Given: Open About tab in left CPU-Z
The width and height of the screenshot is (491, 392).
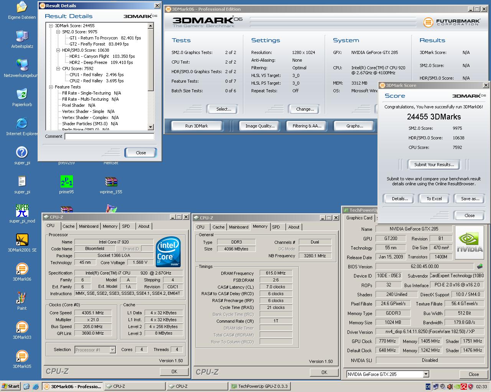Looking at the screenshot, I should coord(144,226).
